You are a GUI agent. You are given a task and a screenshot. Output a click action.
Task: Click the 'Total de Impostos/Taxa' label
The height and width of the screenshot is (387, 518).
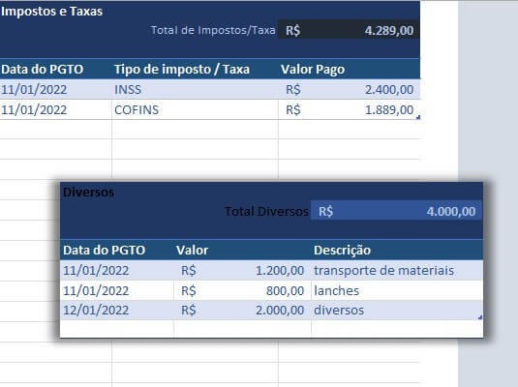coord(213,30)
